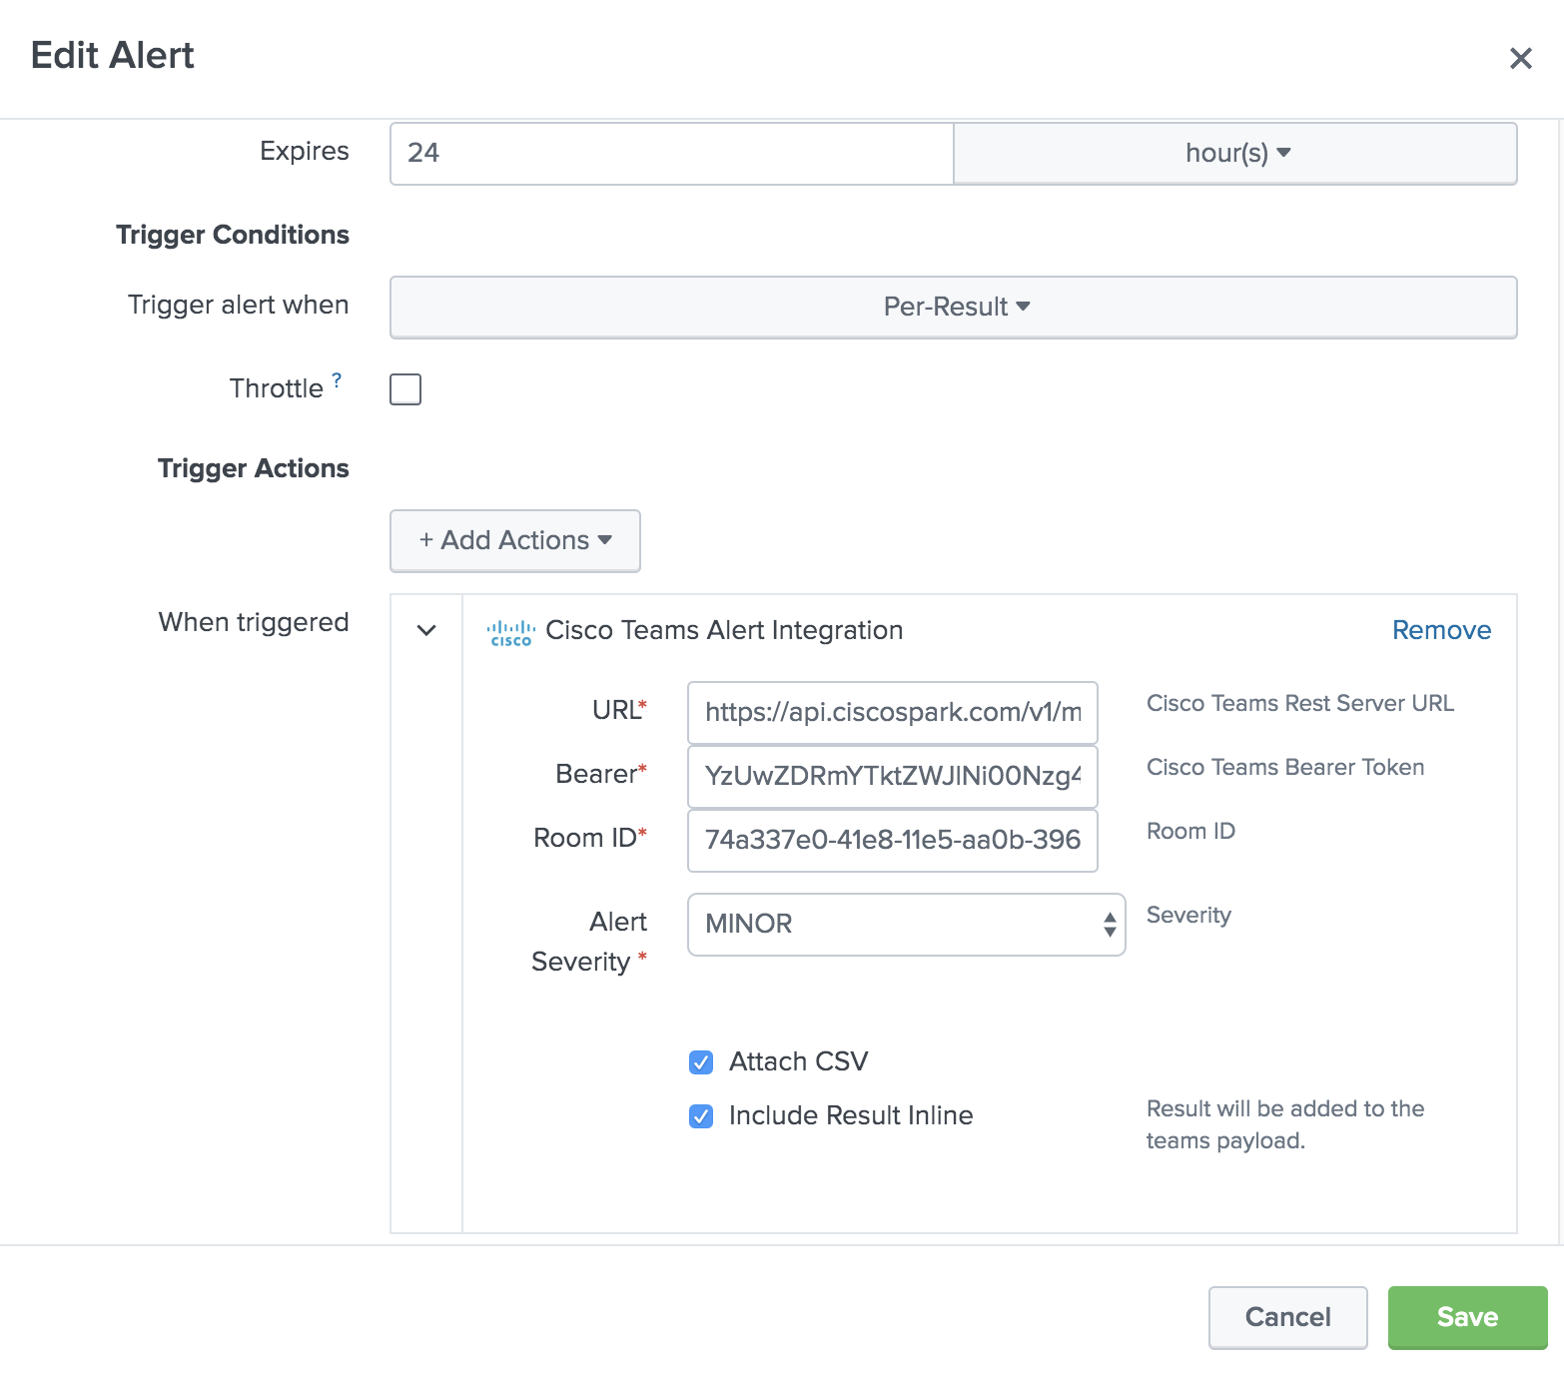Save the alert changes
Image resolution: width=1564 pixels, height=1378 pixels.
pyautogui.click(x=1468, y=1317)
